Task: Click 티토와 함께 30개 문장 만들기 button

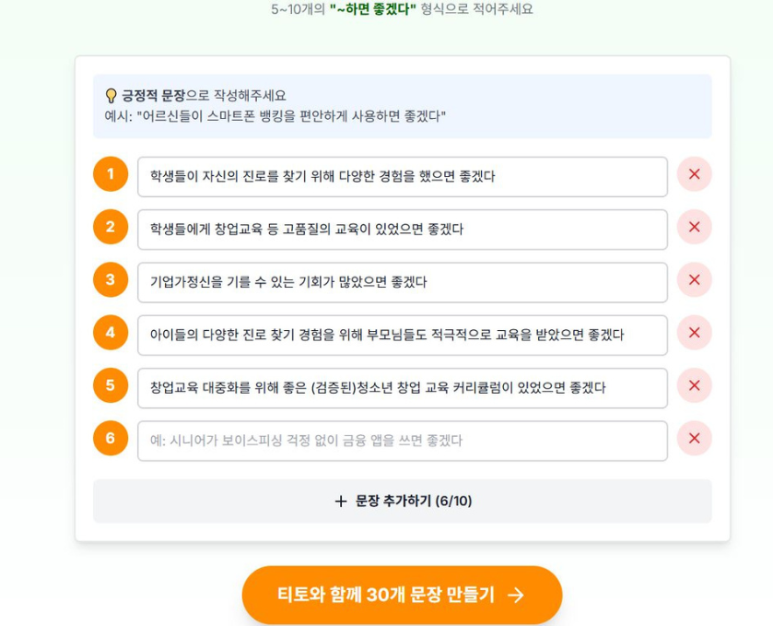Action: [402, 596]
